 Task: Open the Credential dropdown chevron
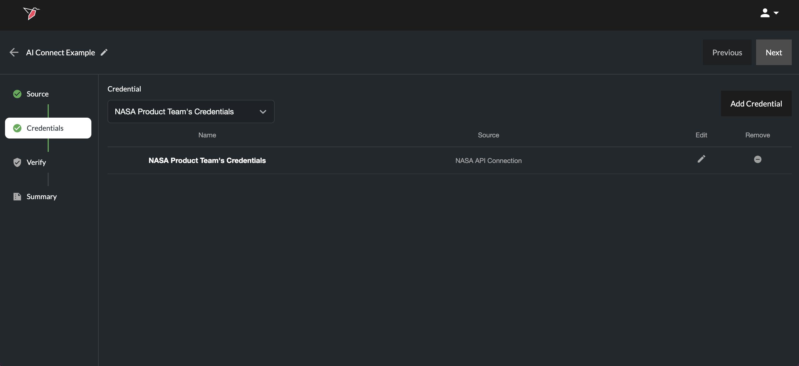pos(263,112)
